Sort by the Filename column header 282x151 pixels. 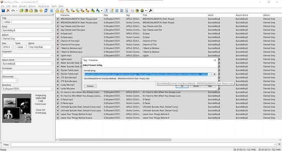pos(81,15)
